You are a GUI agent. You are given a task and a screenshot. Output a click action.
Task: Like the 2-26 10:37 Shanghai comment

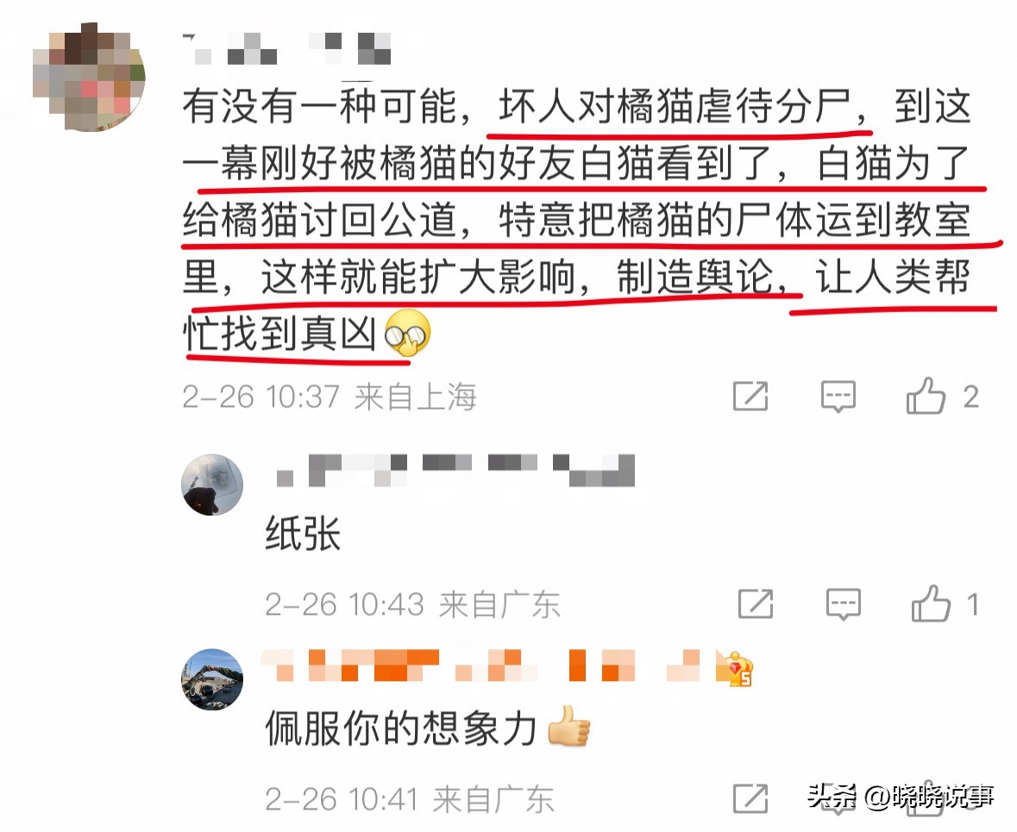(926, 397)
